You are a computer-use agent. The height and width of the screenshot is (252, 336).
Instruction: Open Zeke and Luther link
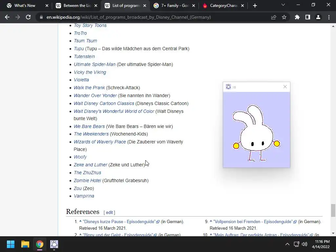pos(90,165)
